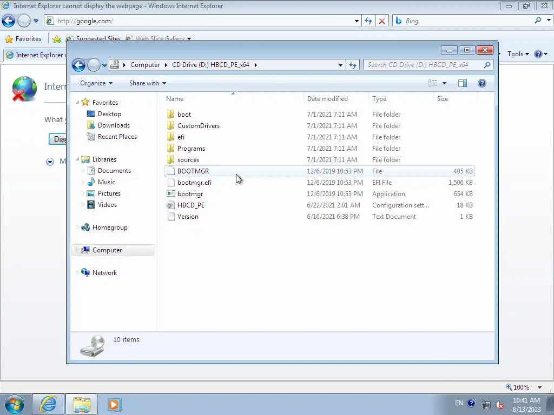This screenshot has height=415, width=554.
Task: Collapse the Libraries group
Action: 77,159
